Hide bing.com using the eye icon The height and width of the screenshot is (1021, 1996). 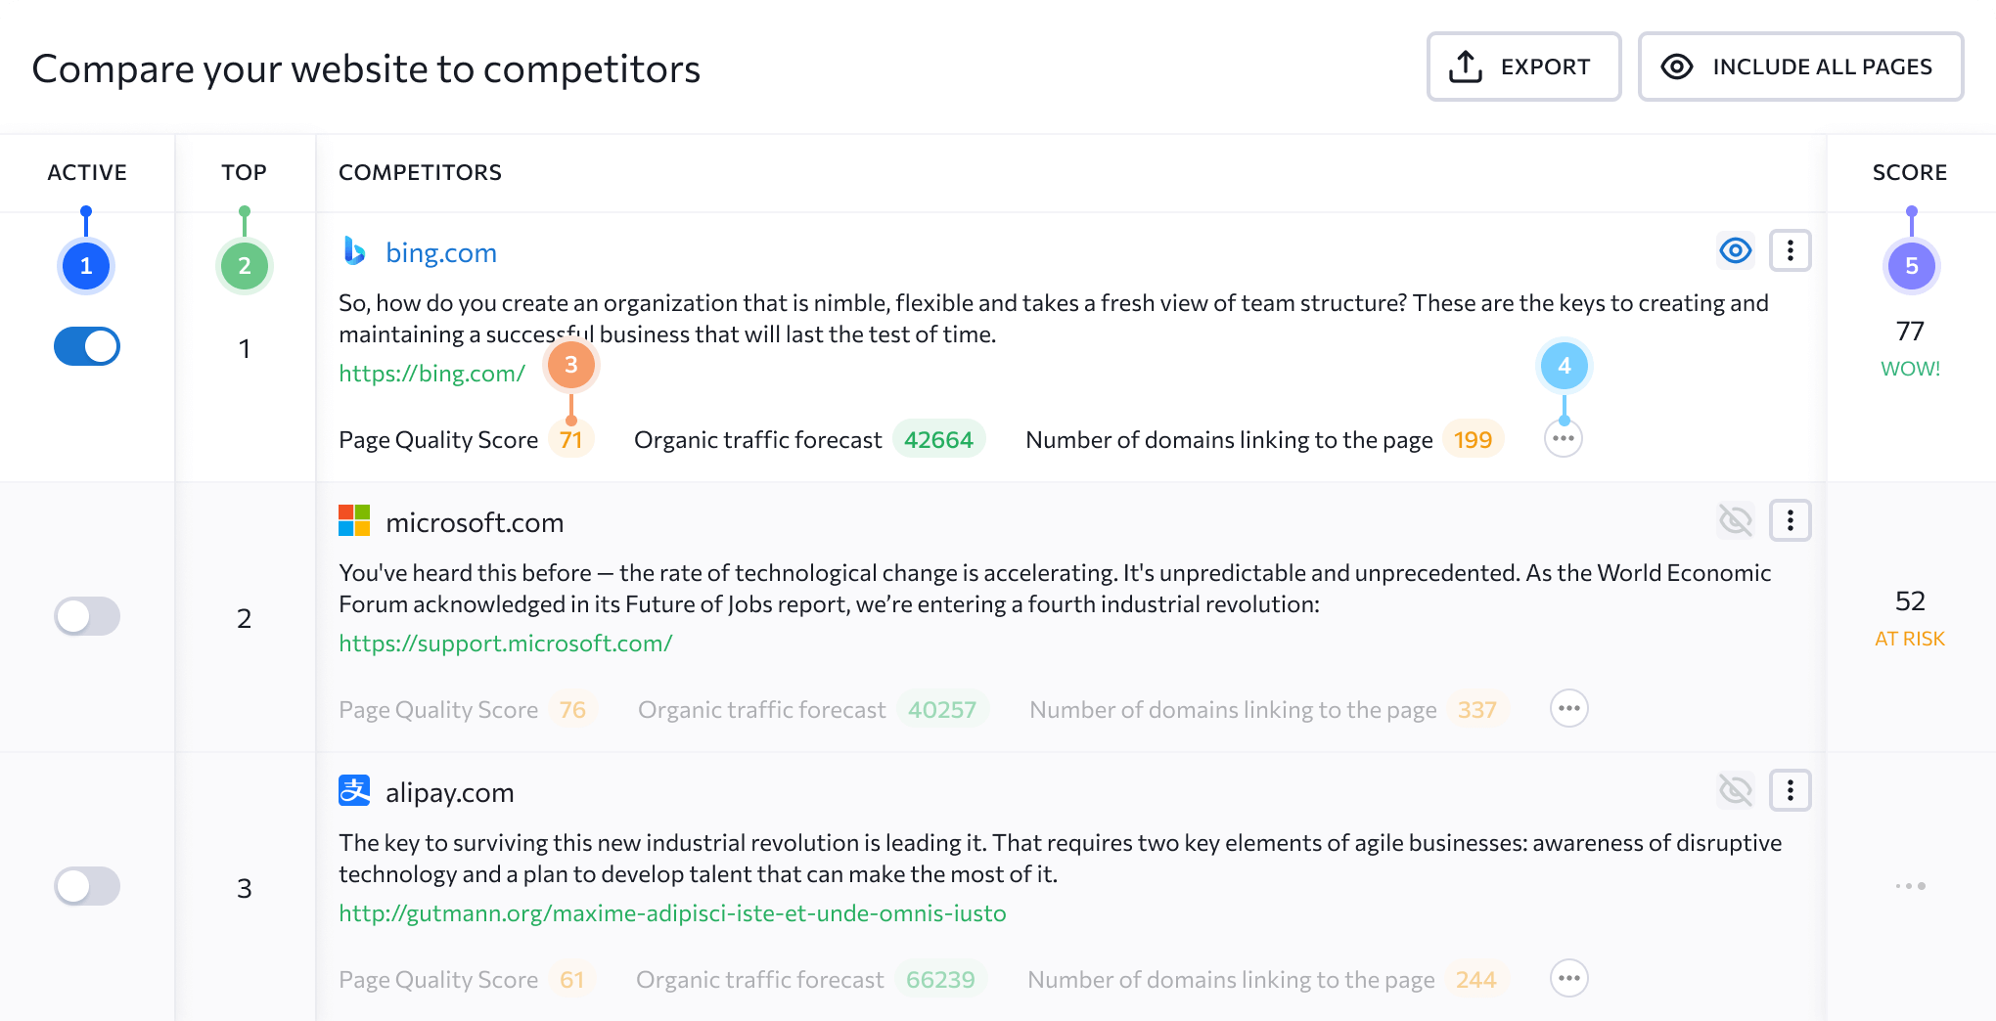tap(1736, 251)
